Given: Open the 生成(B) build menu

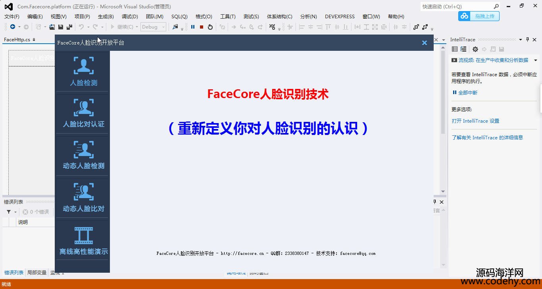Looking at the screenshot, I should click(x=106, y=17).
